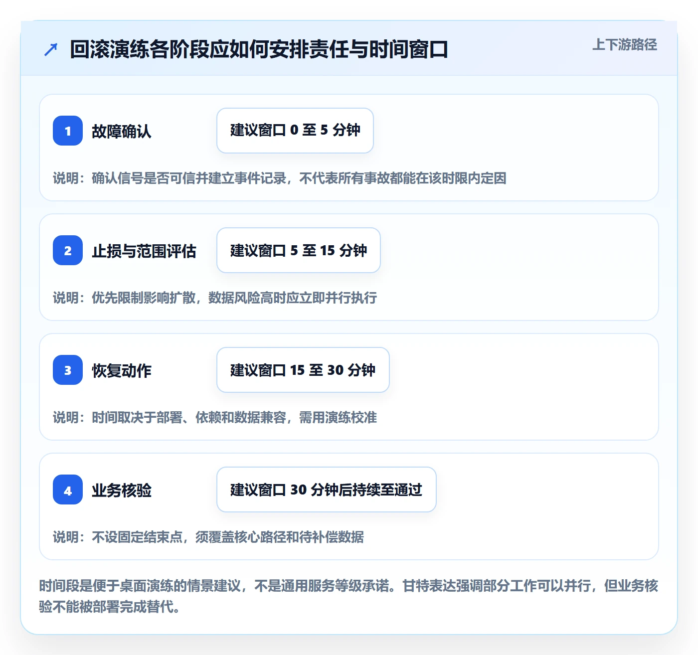The width and height of the screenshot is (698, 655).
Task: Click the 建议窗口 5 至 15 分钟 pill
Action: click(299, 250)
